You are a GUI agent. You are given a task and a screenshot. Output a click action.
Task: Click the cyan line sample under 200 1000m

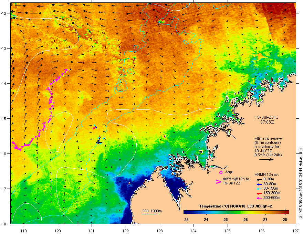pyautogui.click(x=149, y=214)
